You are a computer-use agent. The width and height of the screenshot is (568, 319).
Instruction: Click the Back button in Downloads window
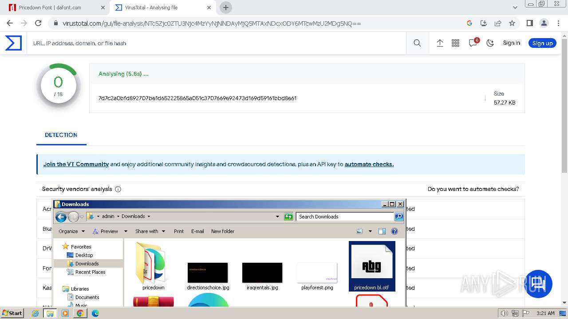(x=61, y=217)
